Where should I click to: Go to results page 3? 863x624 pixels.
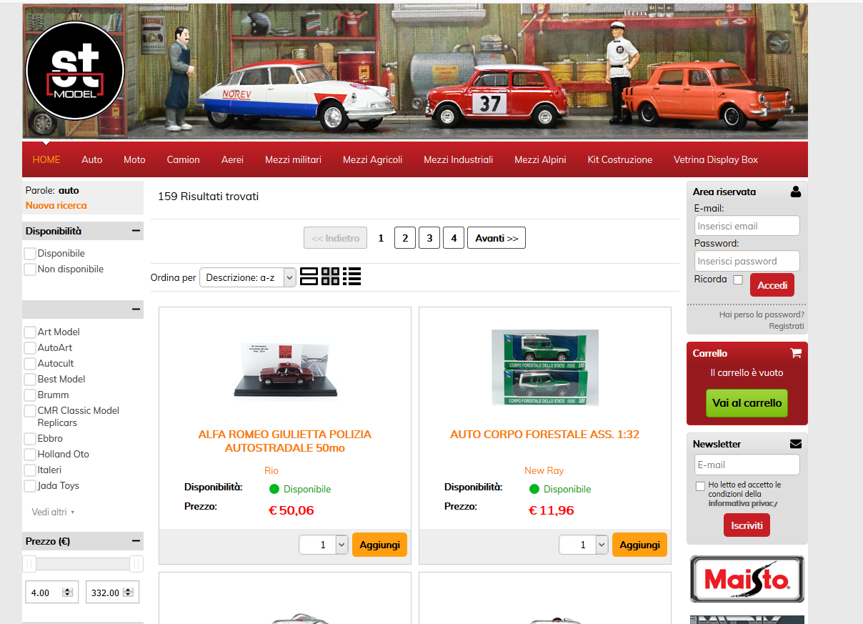(429, 238)
